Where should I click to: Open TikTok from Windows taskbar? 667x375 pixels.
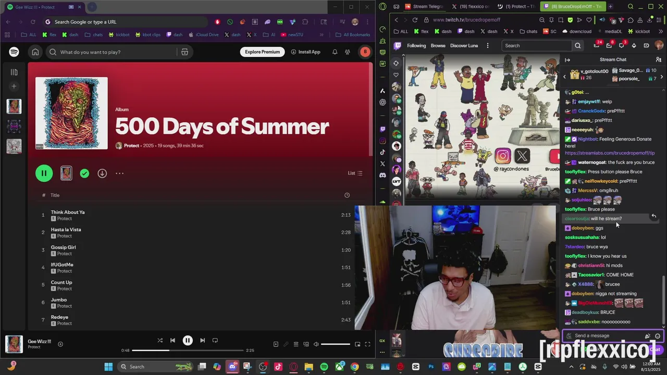(x=278, y=367)
